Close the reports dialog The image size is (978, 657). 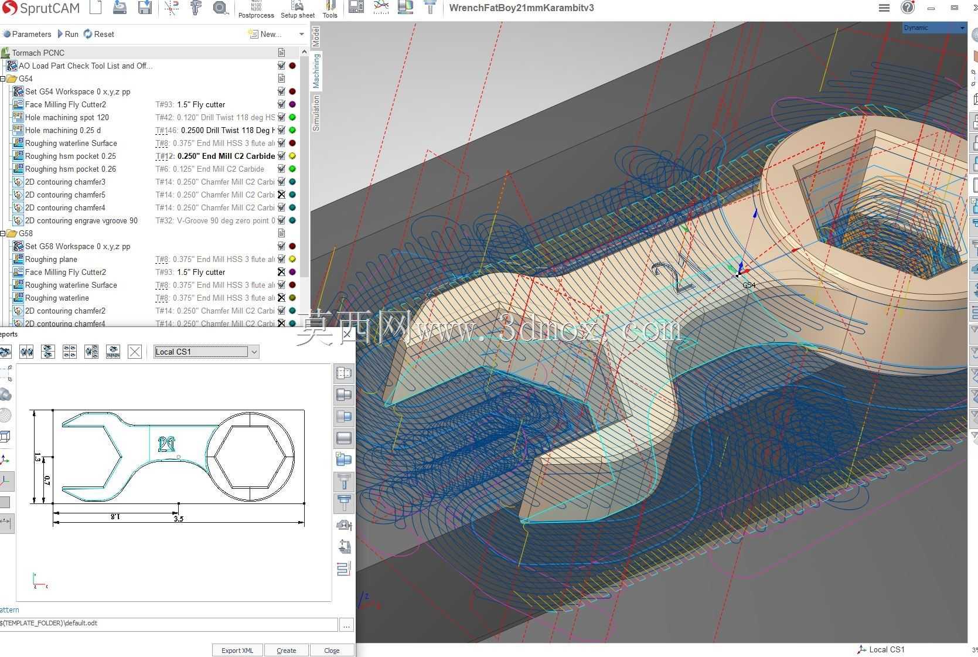click(332, 650)
